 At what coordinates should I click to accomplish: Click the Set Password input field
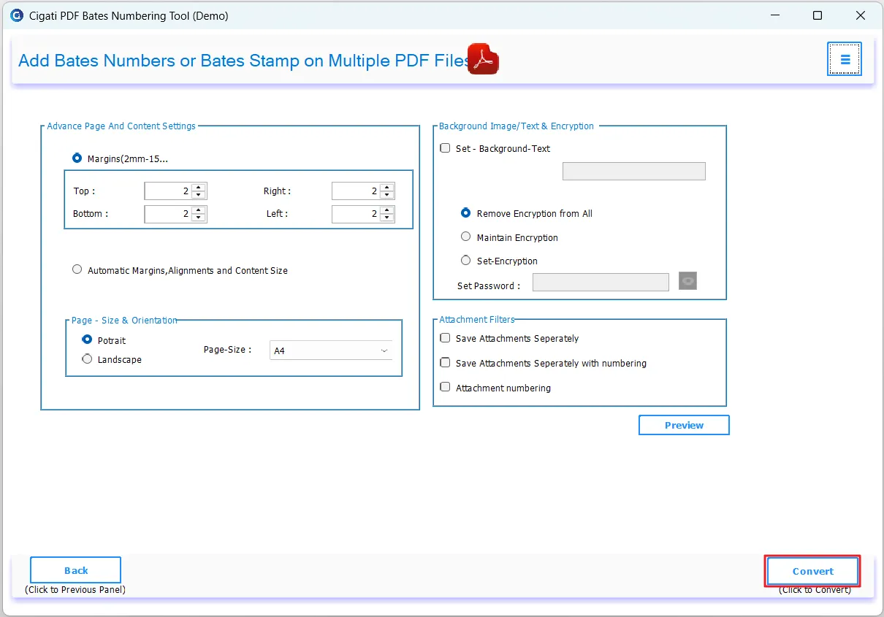pyautogui.click(x=601, y=283)
